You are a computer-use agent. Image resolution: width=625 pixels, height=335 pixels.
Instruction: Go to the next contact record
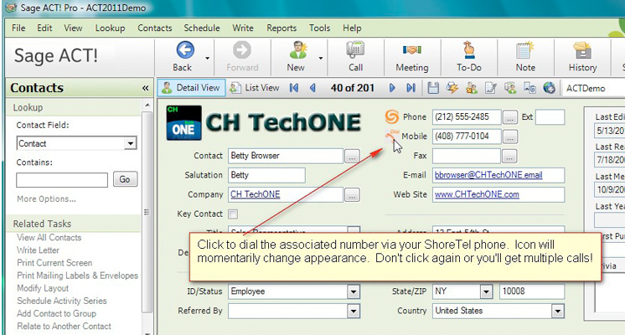point(392,88)
